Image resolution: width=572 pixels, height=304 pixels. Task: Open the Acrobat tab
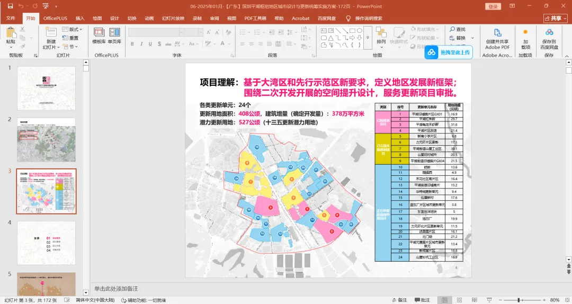[301, 18]
